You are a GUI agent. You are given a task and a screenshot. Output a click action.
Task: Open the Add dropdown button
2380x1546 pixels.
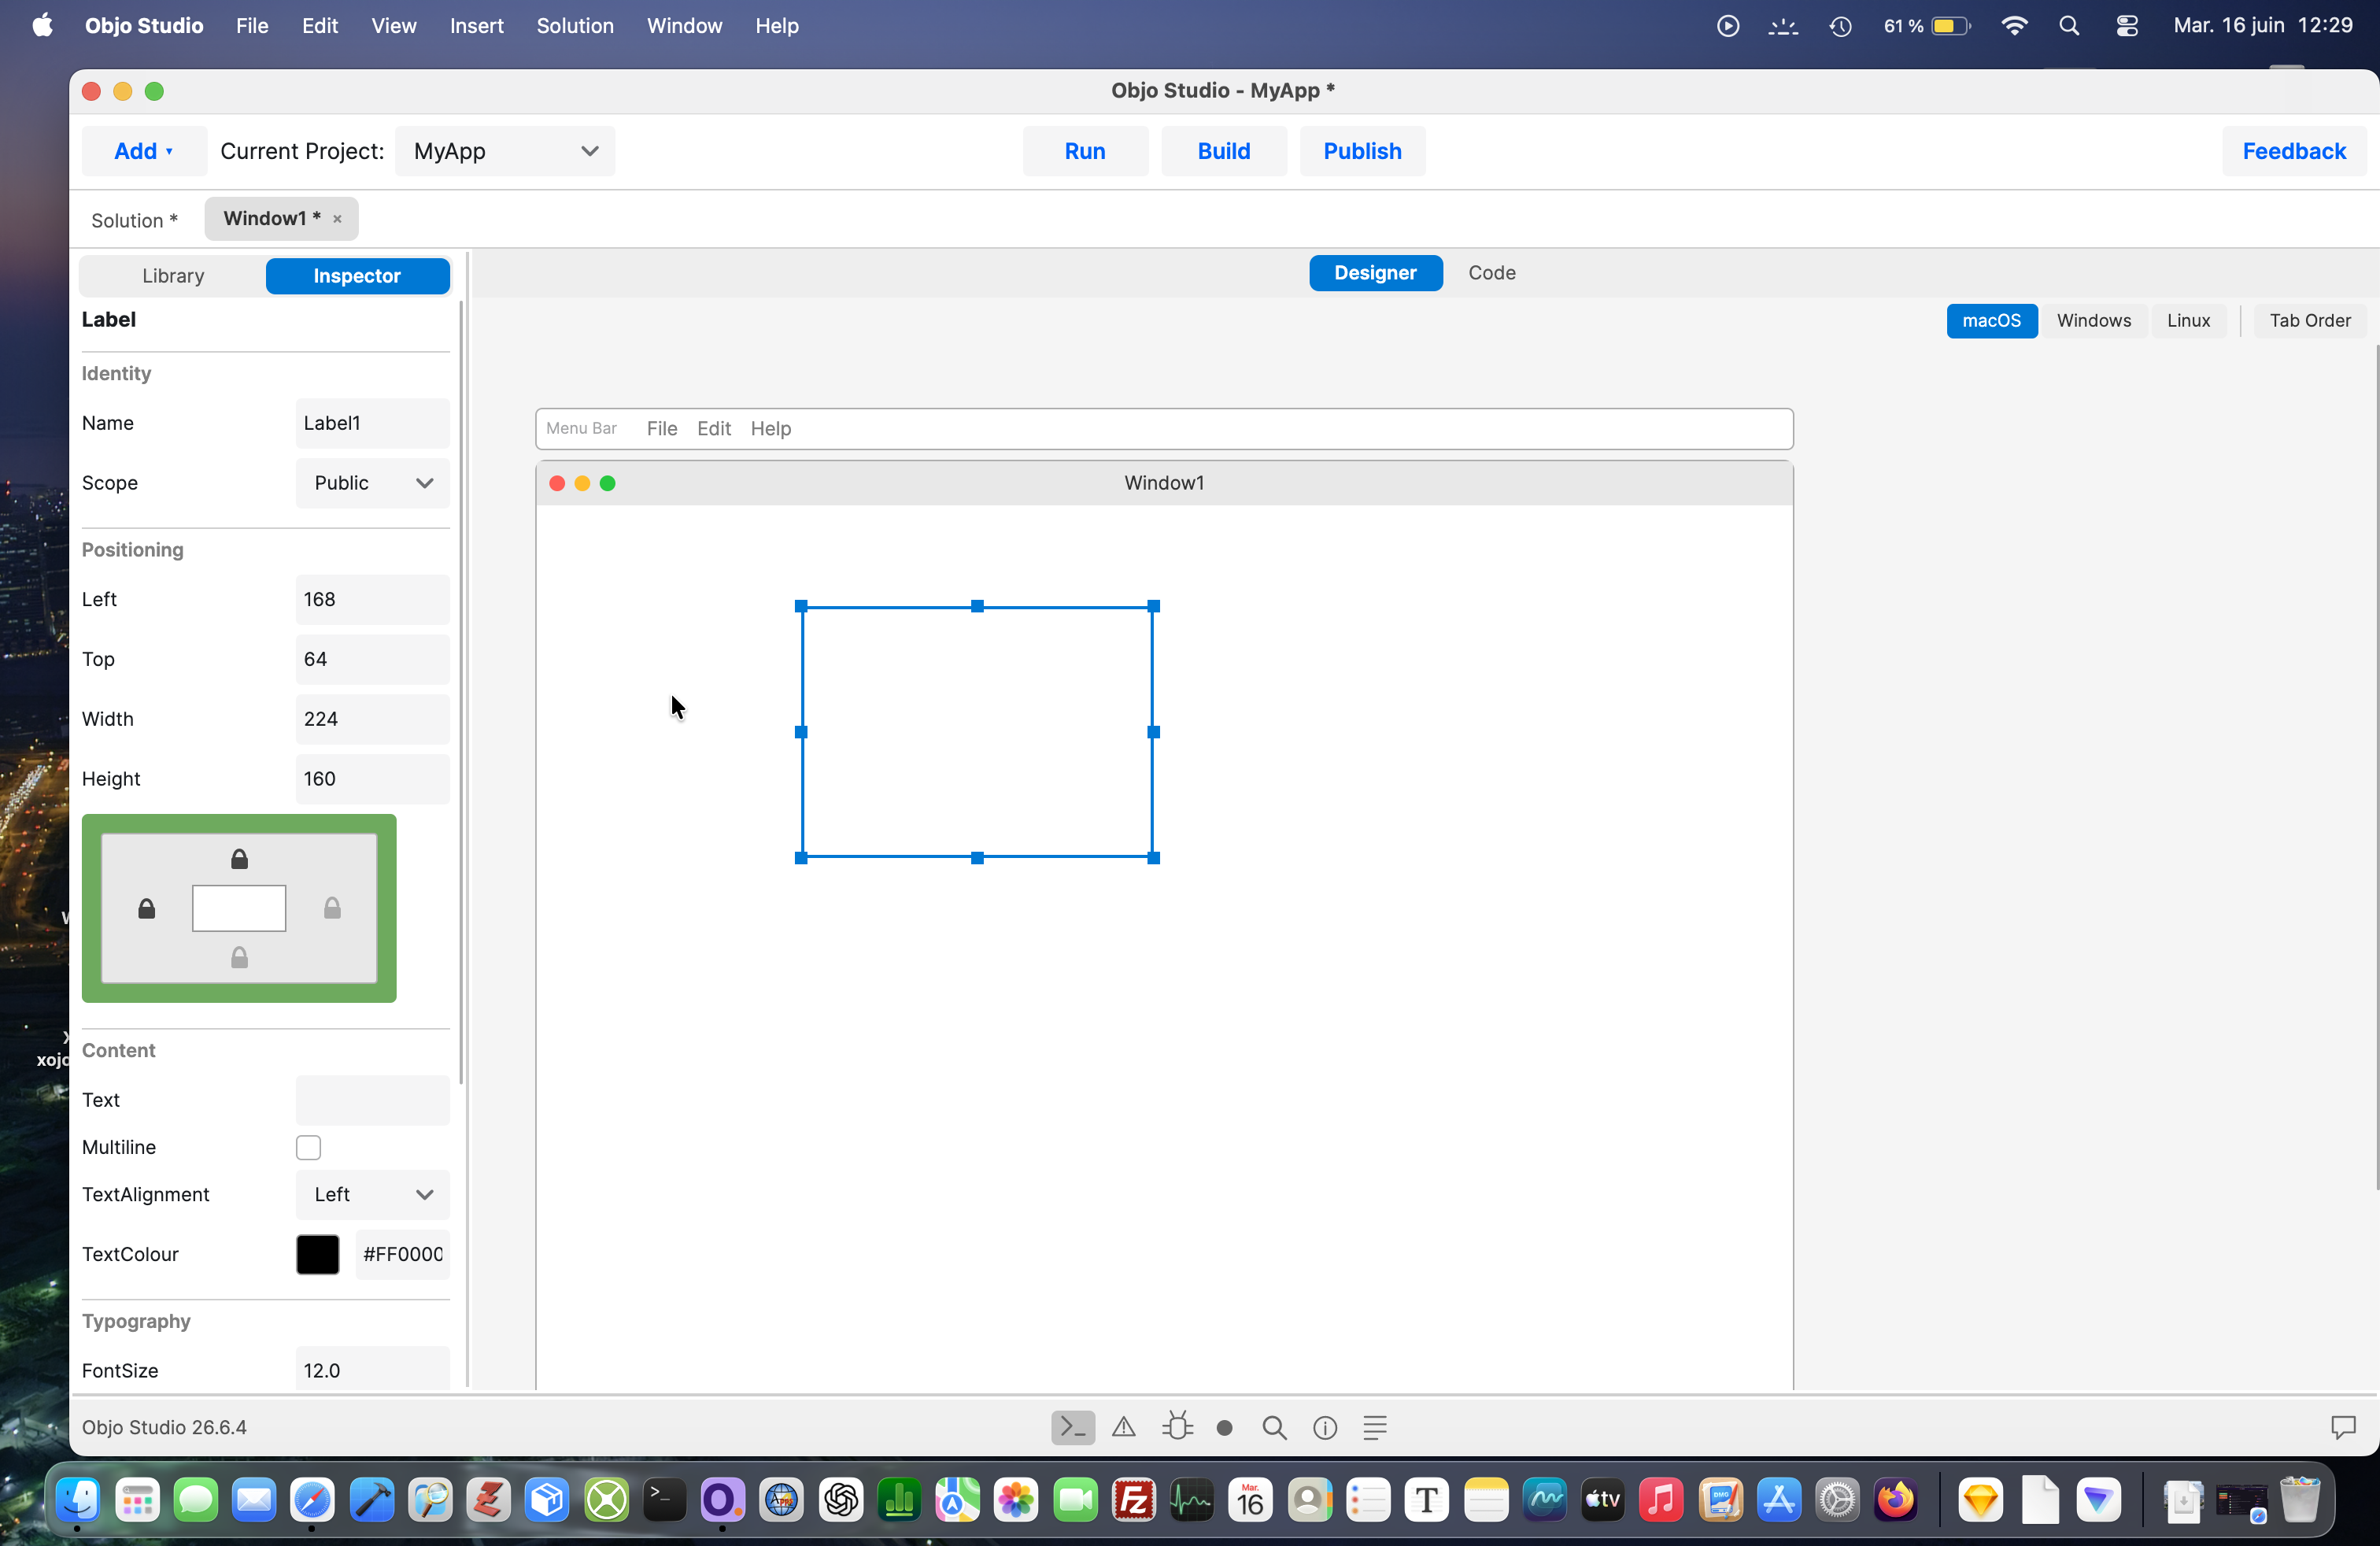click(144, 151)
